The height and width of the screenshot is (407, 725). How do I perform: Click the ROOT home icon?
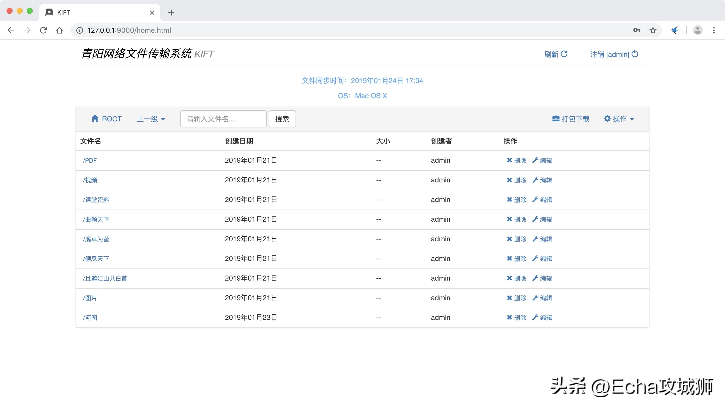[95, 119]
